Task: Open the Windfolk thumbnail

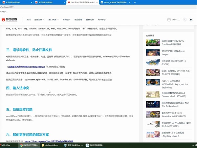Action: (153, 82)
